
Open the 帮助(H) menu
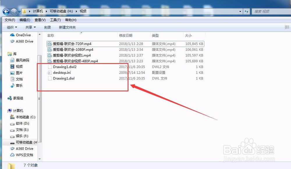point(71,20)
